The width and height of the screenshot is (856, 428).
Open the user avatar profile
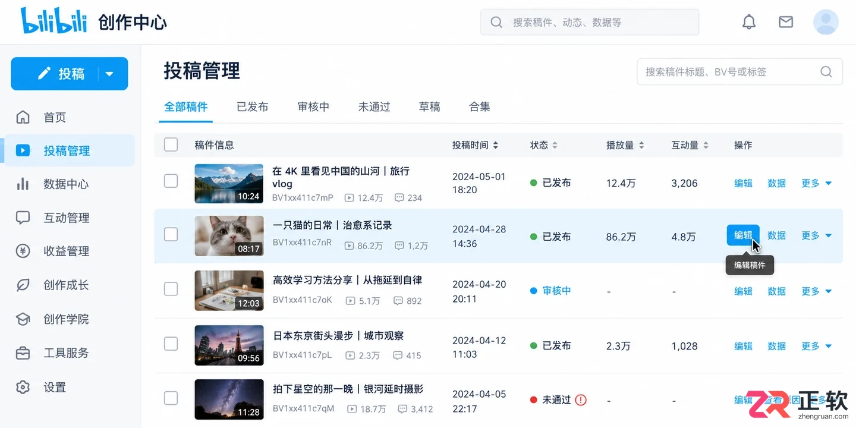[x=826, y=22]
